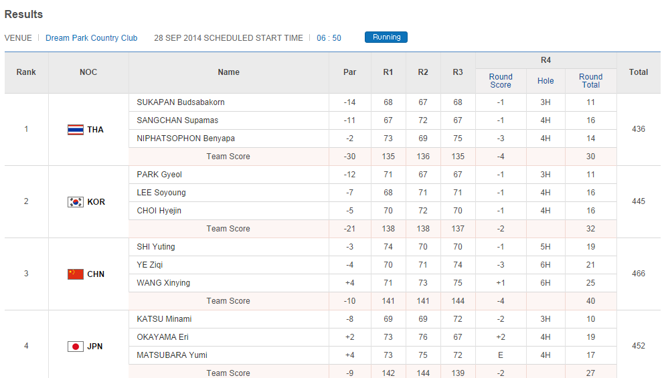
Task: Click the South Korea flag icon
Action: coord(76,202)
